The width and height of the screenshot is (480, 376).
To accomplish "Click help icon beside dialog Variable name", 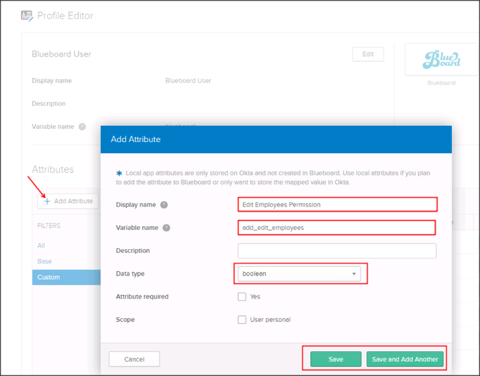I will pyautogui.click(x=167, y=227).
